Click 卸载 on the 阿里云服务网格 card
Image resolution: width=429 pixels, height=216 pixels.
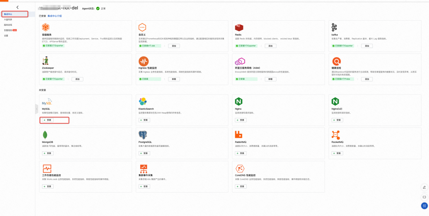(271, 79)
